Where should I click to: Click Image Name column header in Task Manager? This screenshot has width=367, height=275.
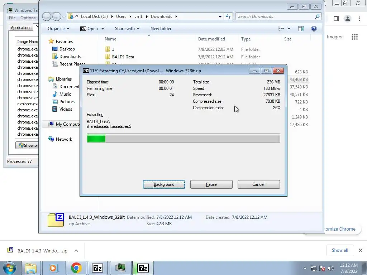pos(27,42)
